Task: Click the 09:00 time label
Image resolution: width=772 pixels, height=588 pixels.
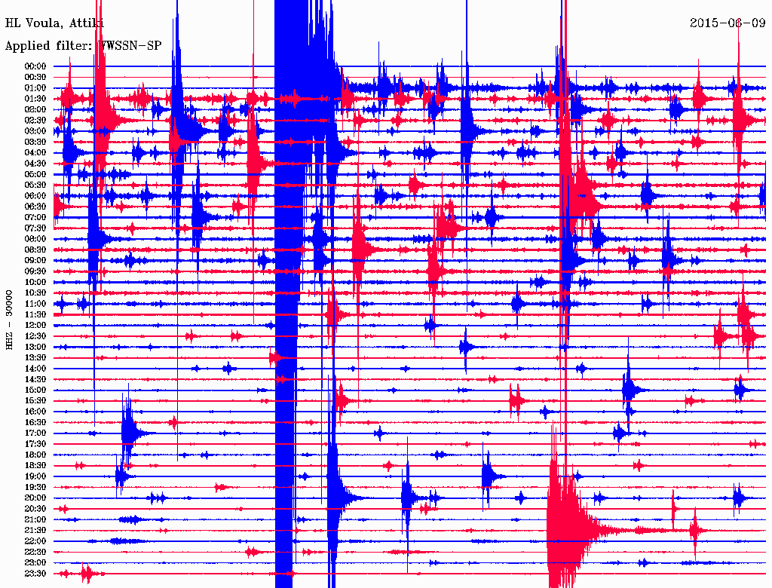Action: [35, 261]
